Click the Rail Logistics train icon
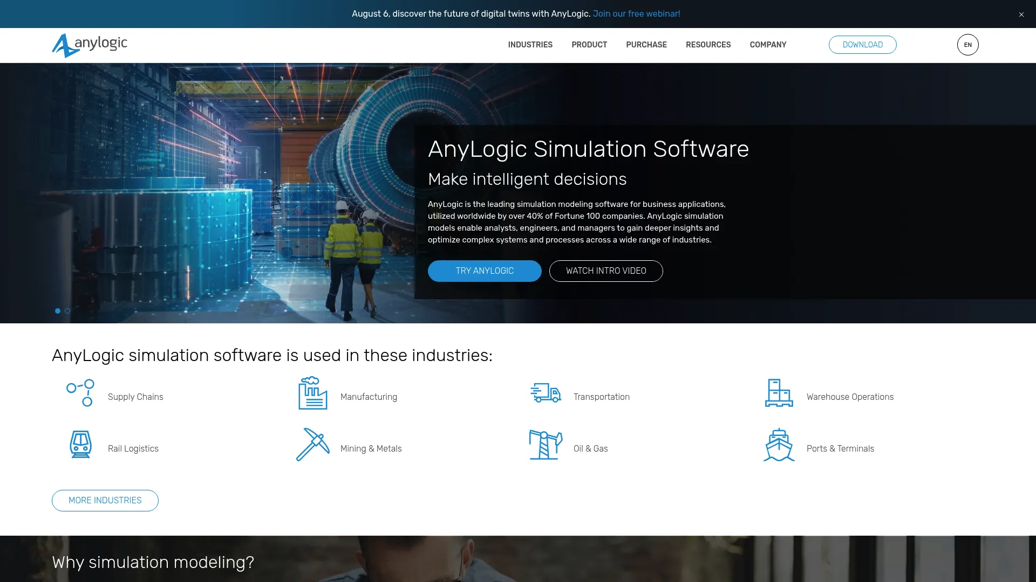1036x582 pixels. coord(80,445)
